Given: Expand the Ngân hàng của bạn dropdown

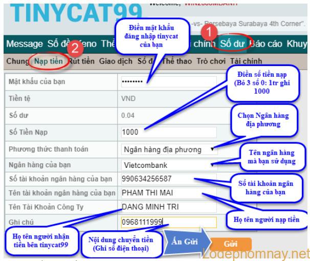Looking at the screenshot, I should point(169,165).
